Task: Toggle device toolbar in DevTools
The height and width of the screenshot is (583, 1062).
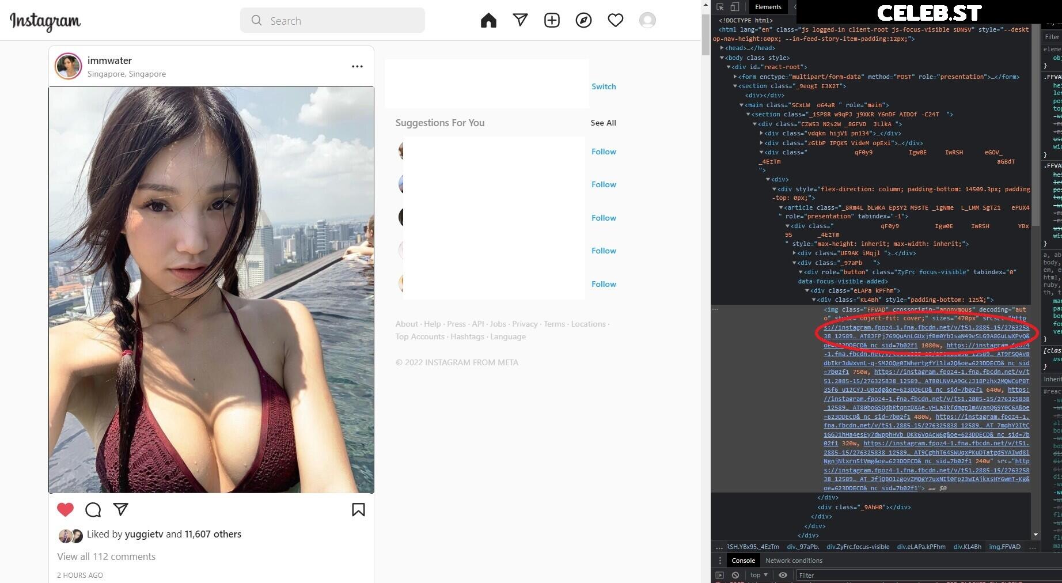Action: pyautogui.click(x=735, y=7)
